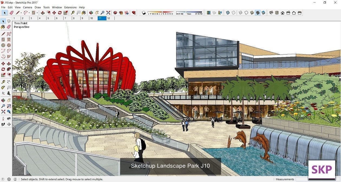Select the Look Around eye tool
Viewport: 341px width, 182px height.
(9, 118)
